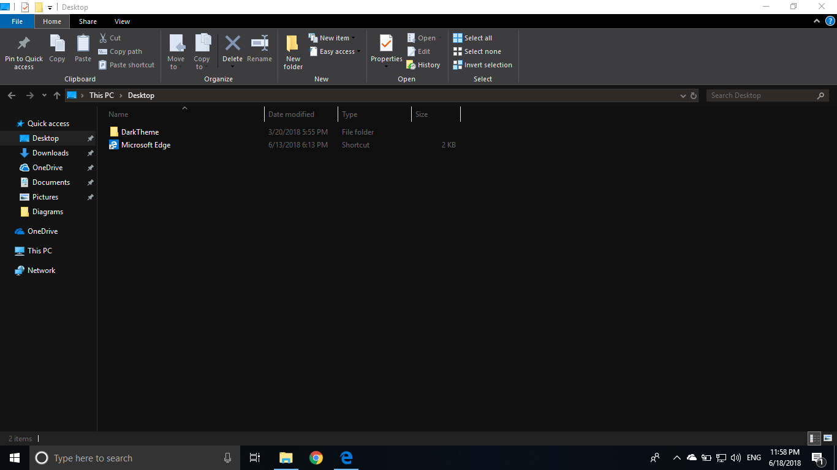Refresh the Desktop address bar
This screenshot has width=837, height=470.
click(694, 95)
